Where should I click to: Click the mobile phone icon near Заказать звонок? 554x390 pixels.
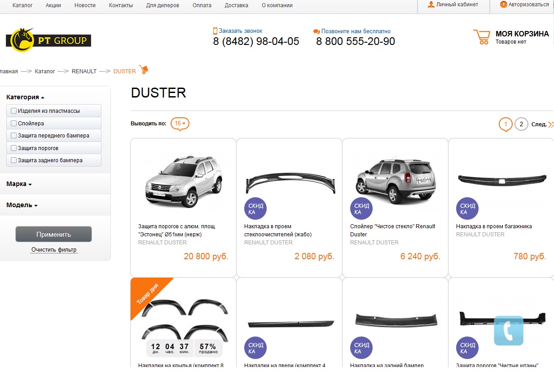215,31
